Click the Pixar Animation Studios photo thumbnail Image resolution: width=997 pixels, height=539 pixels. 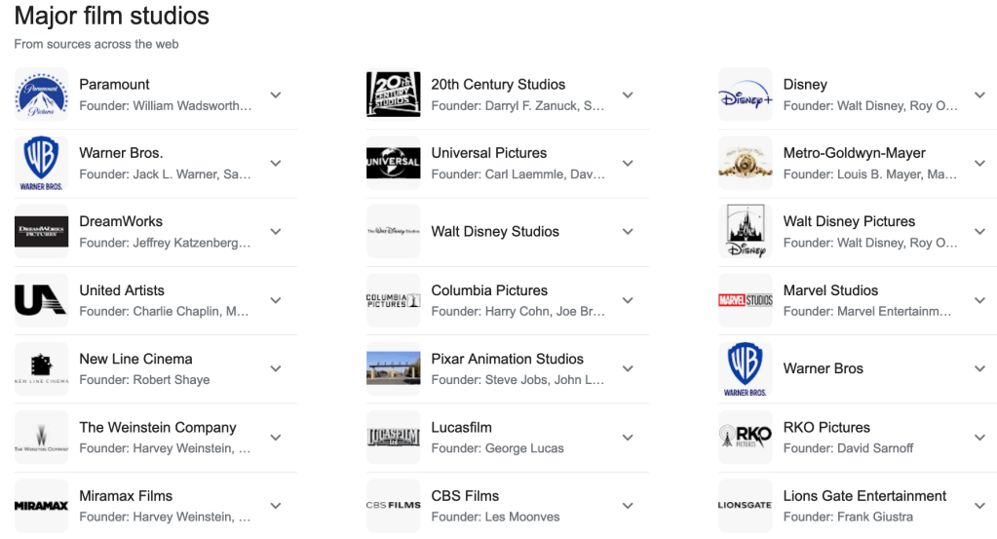[394, 368]
